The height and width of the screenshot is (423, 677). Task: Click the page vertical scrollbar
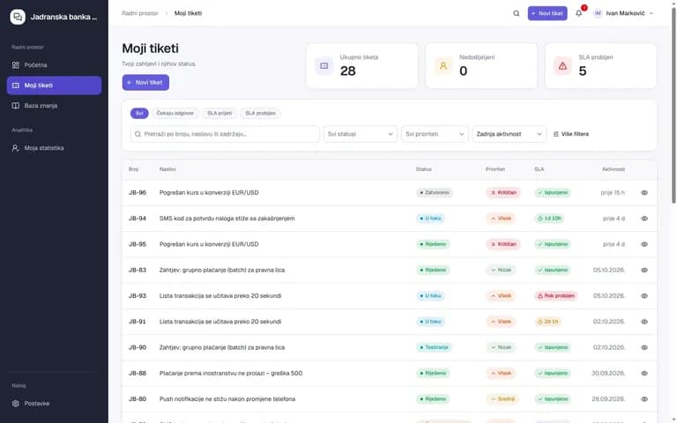click(x=673, y=106)
